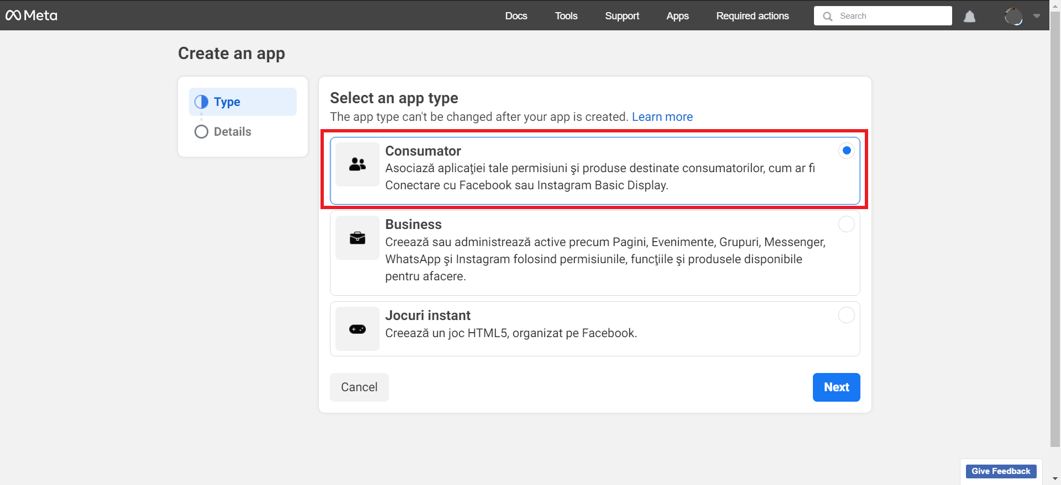Viewport: 1061px width, 485px height.
Task: Click the Select an app type heading
Action: (394, 98)
